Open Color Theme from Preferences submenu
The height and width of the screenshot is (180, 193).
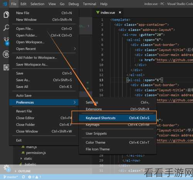(x=118, y=142)
